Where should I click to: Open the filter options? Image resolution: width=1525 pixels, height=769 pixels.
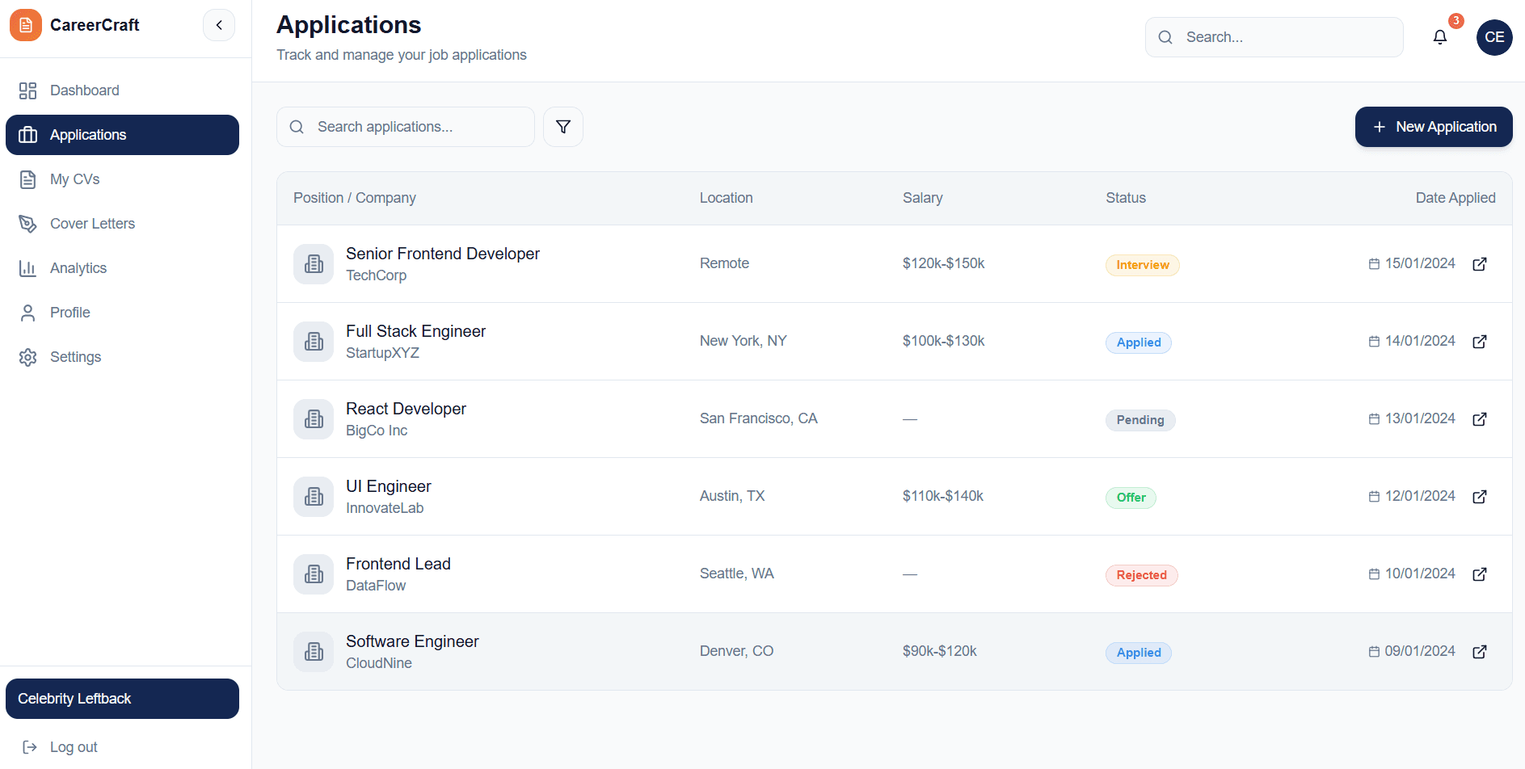click(x=563, y=127)
